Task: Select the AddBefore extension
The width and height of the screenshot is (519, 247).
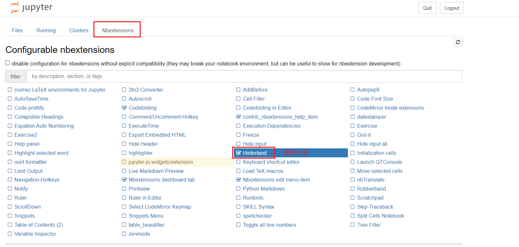Action: (x=255, y=90)
